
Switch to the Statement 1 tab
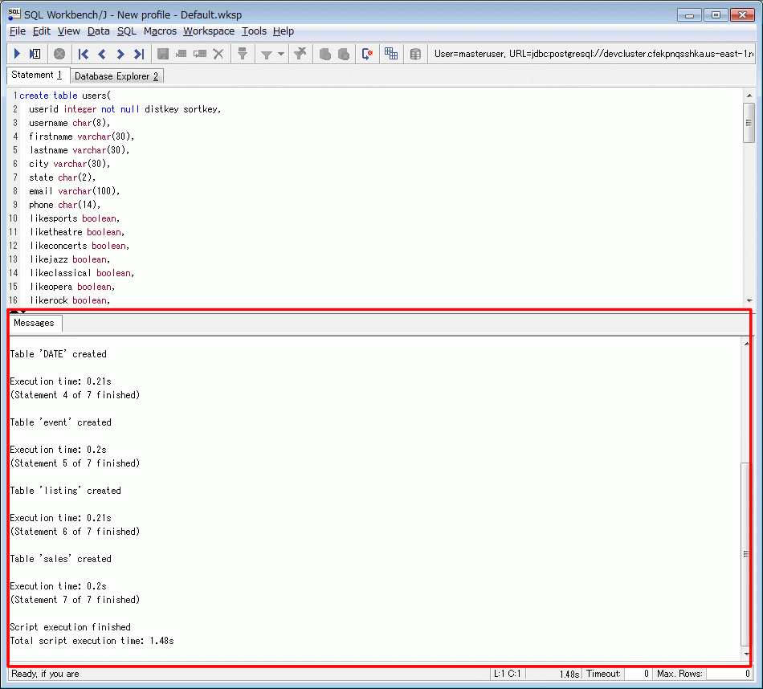(x=37, y=75)
